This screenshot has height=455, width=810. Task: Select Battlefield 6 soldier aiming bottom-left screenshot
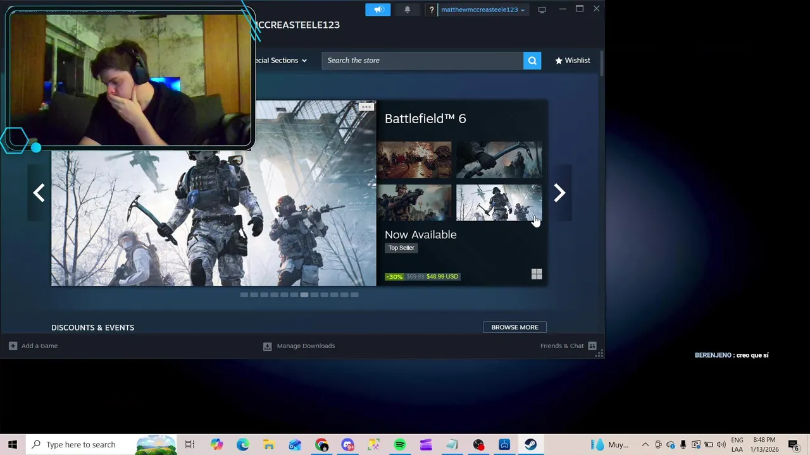(414, 203)
